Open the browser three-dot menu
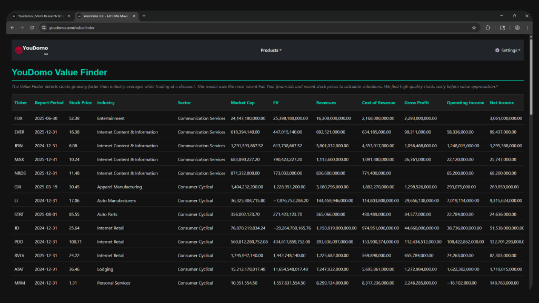This screenshot has height=303, width=539. (x=527, y=27)
